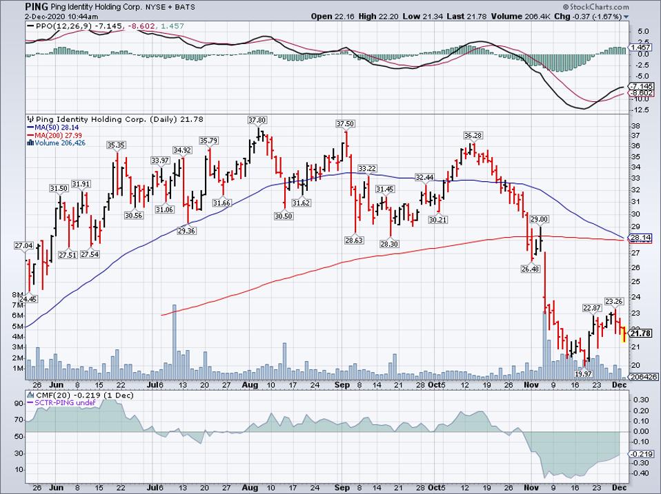Click the Low 21.34 value in the header
This screenshot has width=661, height=494.
(422, 17)
